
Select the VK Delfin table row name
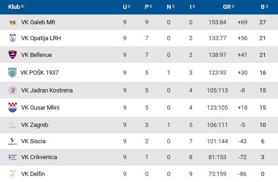point(33,174)
